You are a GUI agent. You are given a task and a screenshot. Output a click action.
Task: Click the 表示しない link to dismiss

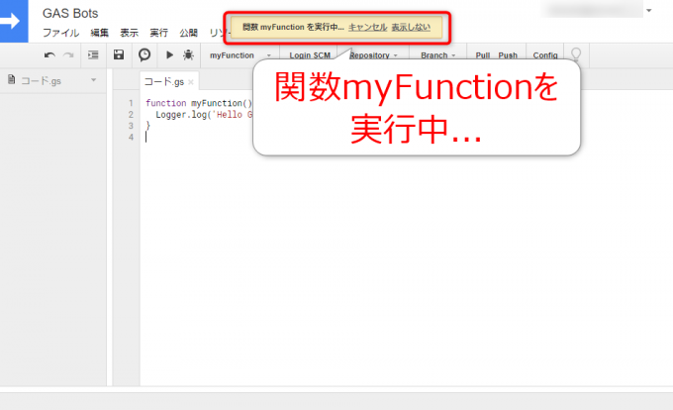[411, 28]
